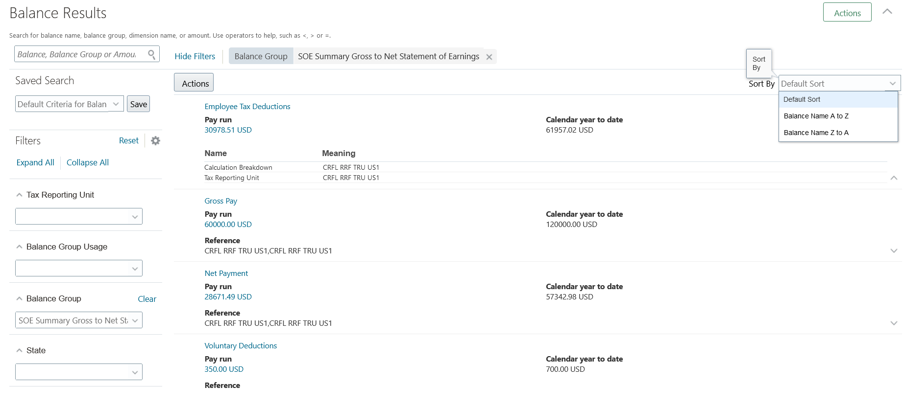This screenshot has height=409, width=904.
Task: Collapse the Balance Results panel chevron
Action: pos(887,12)
